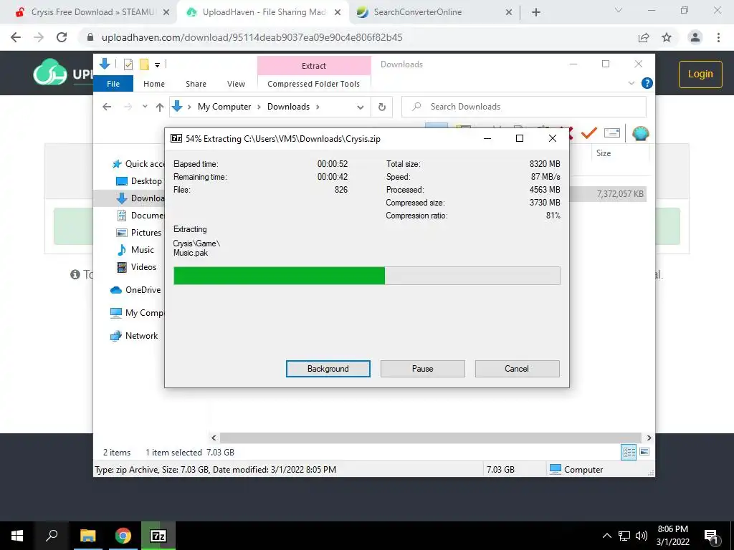Click the shell globe toolbar icon
Image resolution: width=734 pixels, height=550 pixels.
click(x=640, y=133)
